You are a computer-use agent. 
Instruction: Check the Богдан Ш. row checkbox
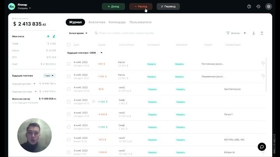69,152
